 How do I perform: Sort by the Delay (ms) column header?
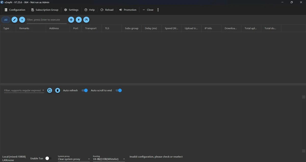coord(151,28)
